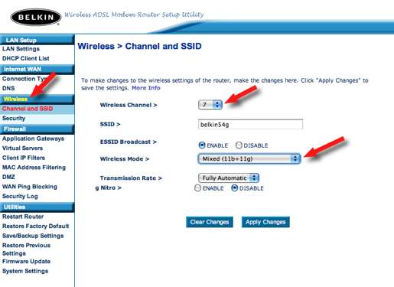Select ESSID Broadcast DISABLE radio
394x287 pixels.
point(239,145)
